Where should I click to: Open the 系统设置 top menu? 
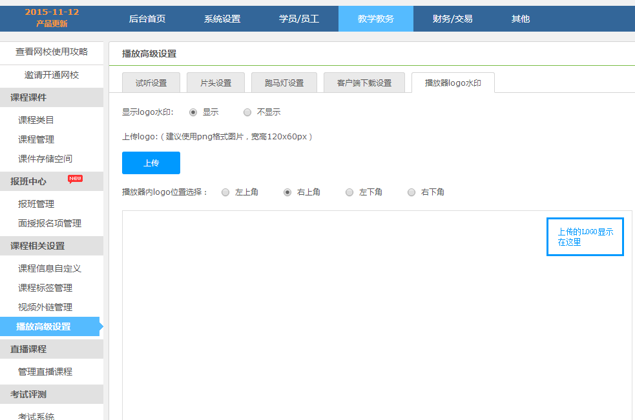click(222, 19)
